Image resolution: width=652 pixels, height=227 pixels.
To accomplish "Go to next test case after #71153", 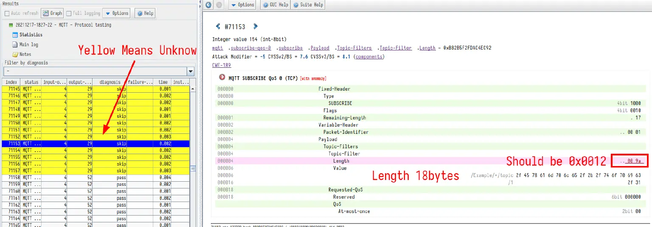I will tap(255, 26).
